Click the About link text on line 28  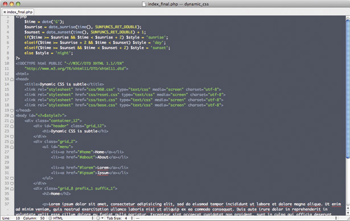tap(103, 157)
